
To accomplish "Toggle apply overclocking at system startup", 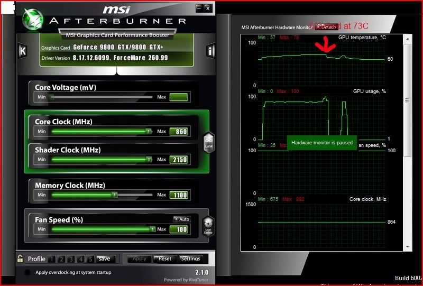I will tap(27, 272).
